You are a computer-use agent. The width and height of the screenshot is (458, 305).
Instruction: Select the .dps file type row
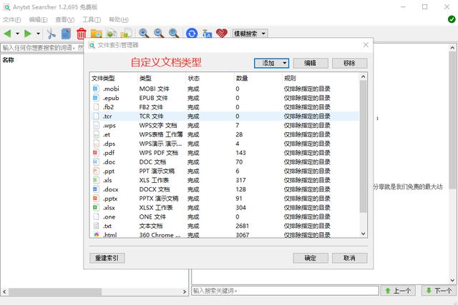(x=225, y=144)
